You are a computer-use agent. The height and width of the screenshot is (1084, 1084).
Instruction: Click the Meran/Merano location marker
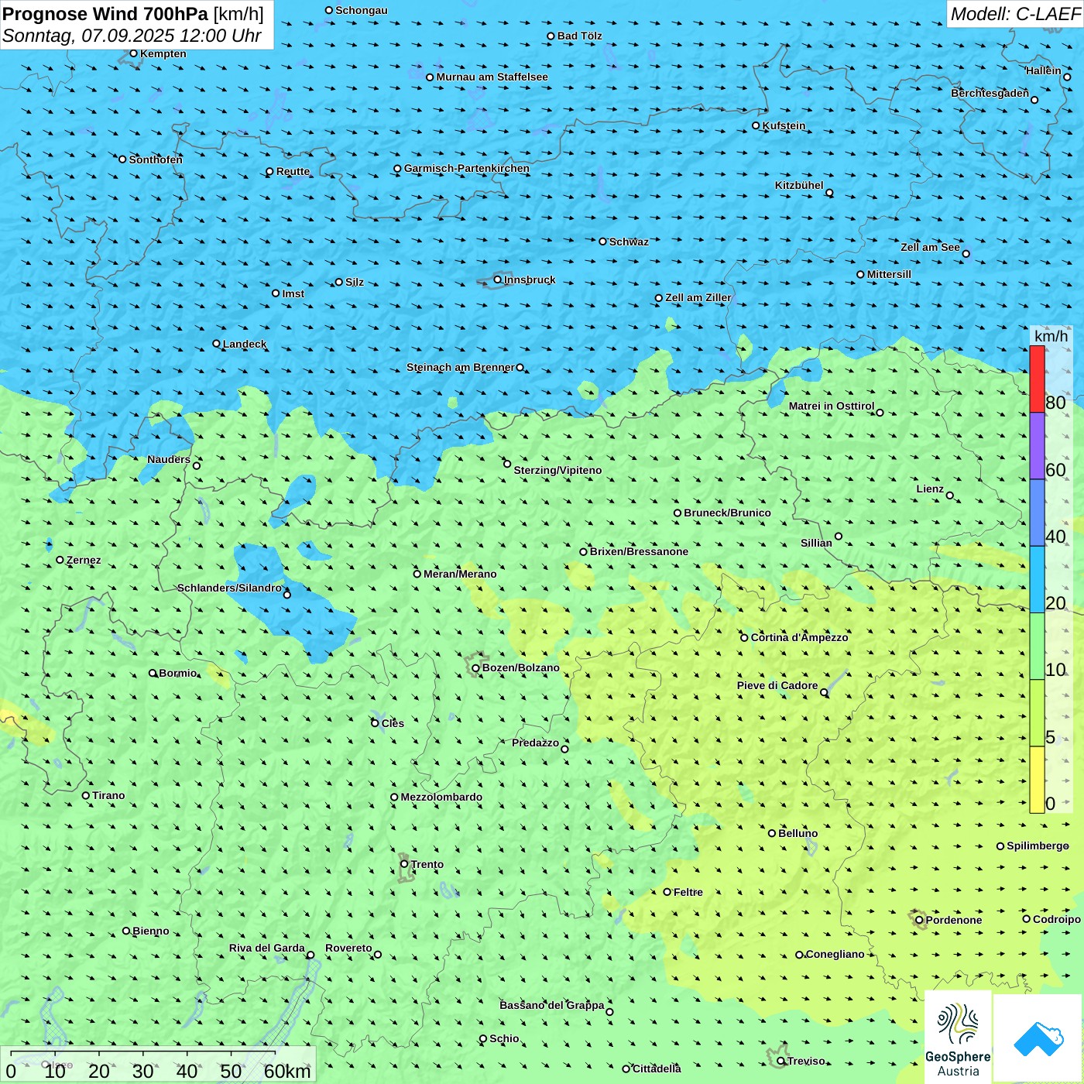pos(417,574)
